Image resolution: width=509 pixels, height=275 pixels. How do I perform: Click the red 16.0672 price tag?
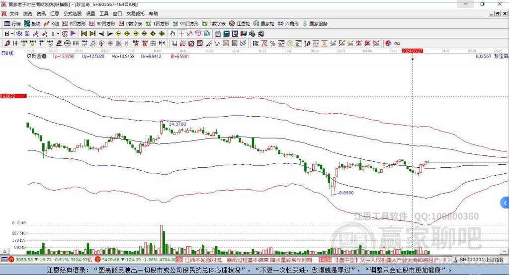pos(13,96)
